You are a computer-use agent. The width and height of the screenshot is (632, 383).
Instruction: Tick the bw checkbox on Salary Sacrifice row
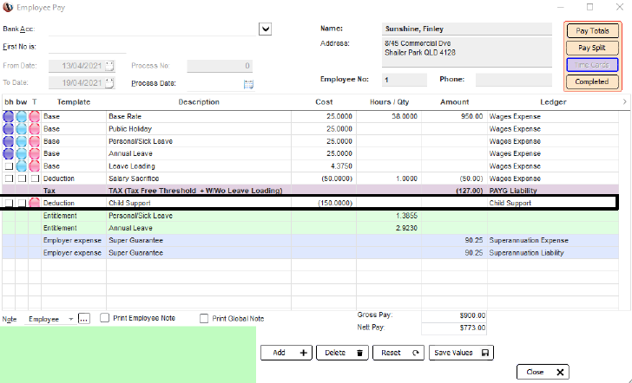[22, 179]
